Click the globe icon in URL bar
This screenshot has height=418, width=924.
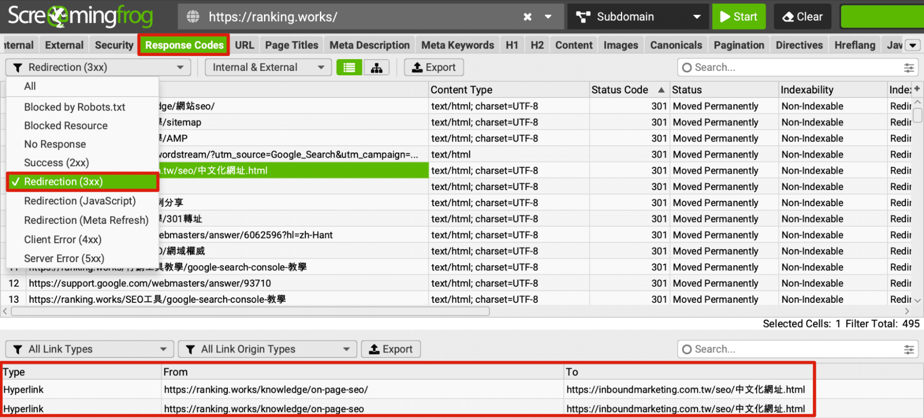pos(193,17)
